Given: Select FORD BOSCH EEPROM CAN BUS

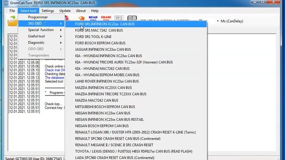Looking at the screenshot, I should (x=136, y=43).
